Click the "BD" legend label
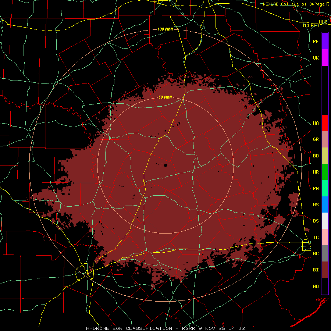331x331 pixels. [x=316, y=156]
